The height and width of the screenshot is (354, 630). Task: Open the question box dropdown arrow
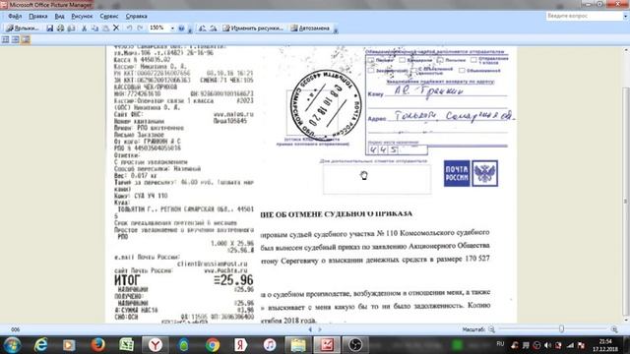625,16
